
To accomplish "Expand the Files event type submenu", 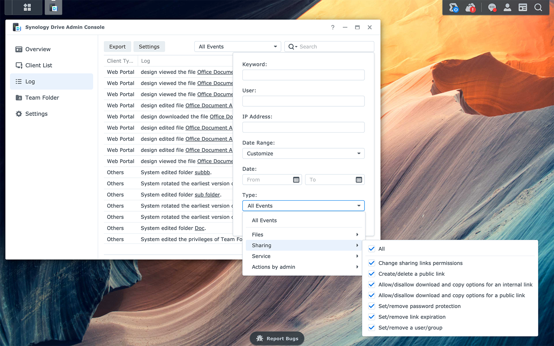I will 304,234.
